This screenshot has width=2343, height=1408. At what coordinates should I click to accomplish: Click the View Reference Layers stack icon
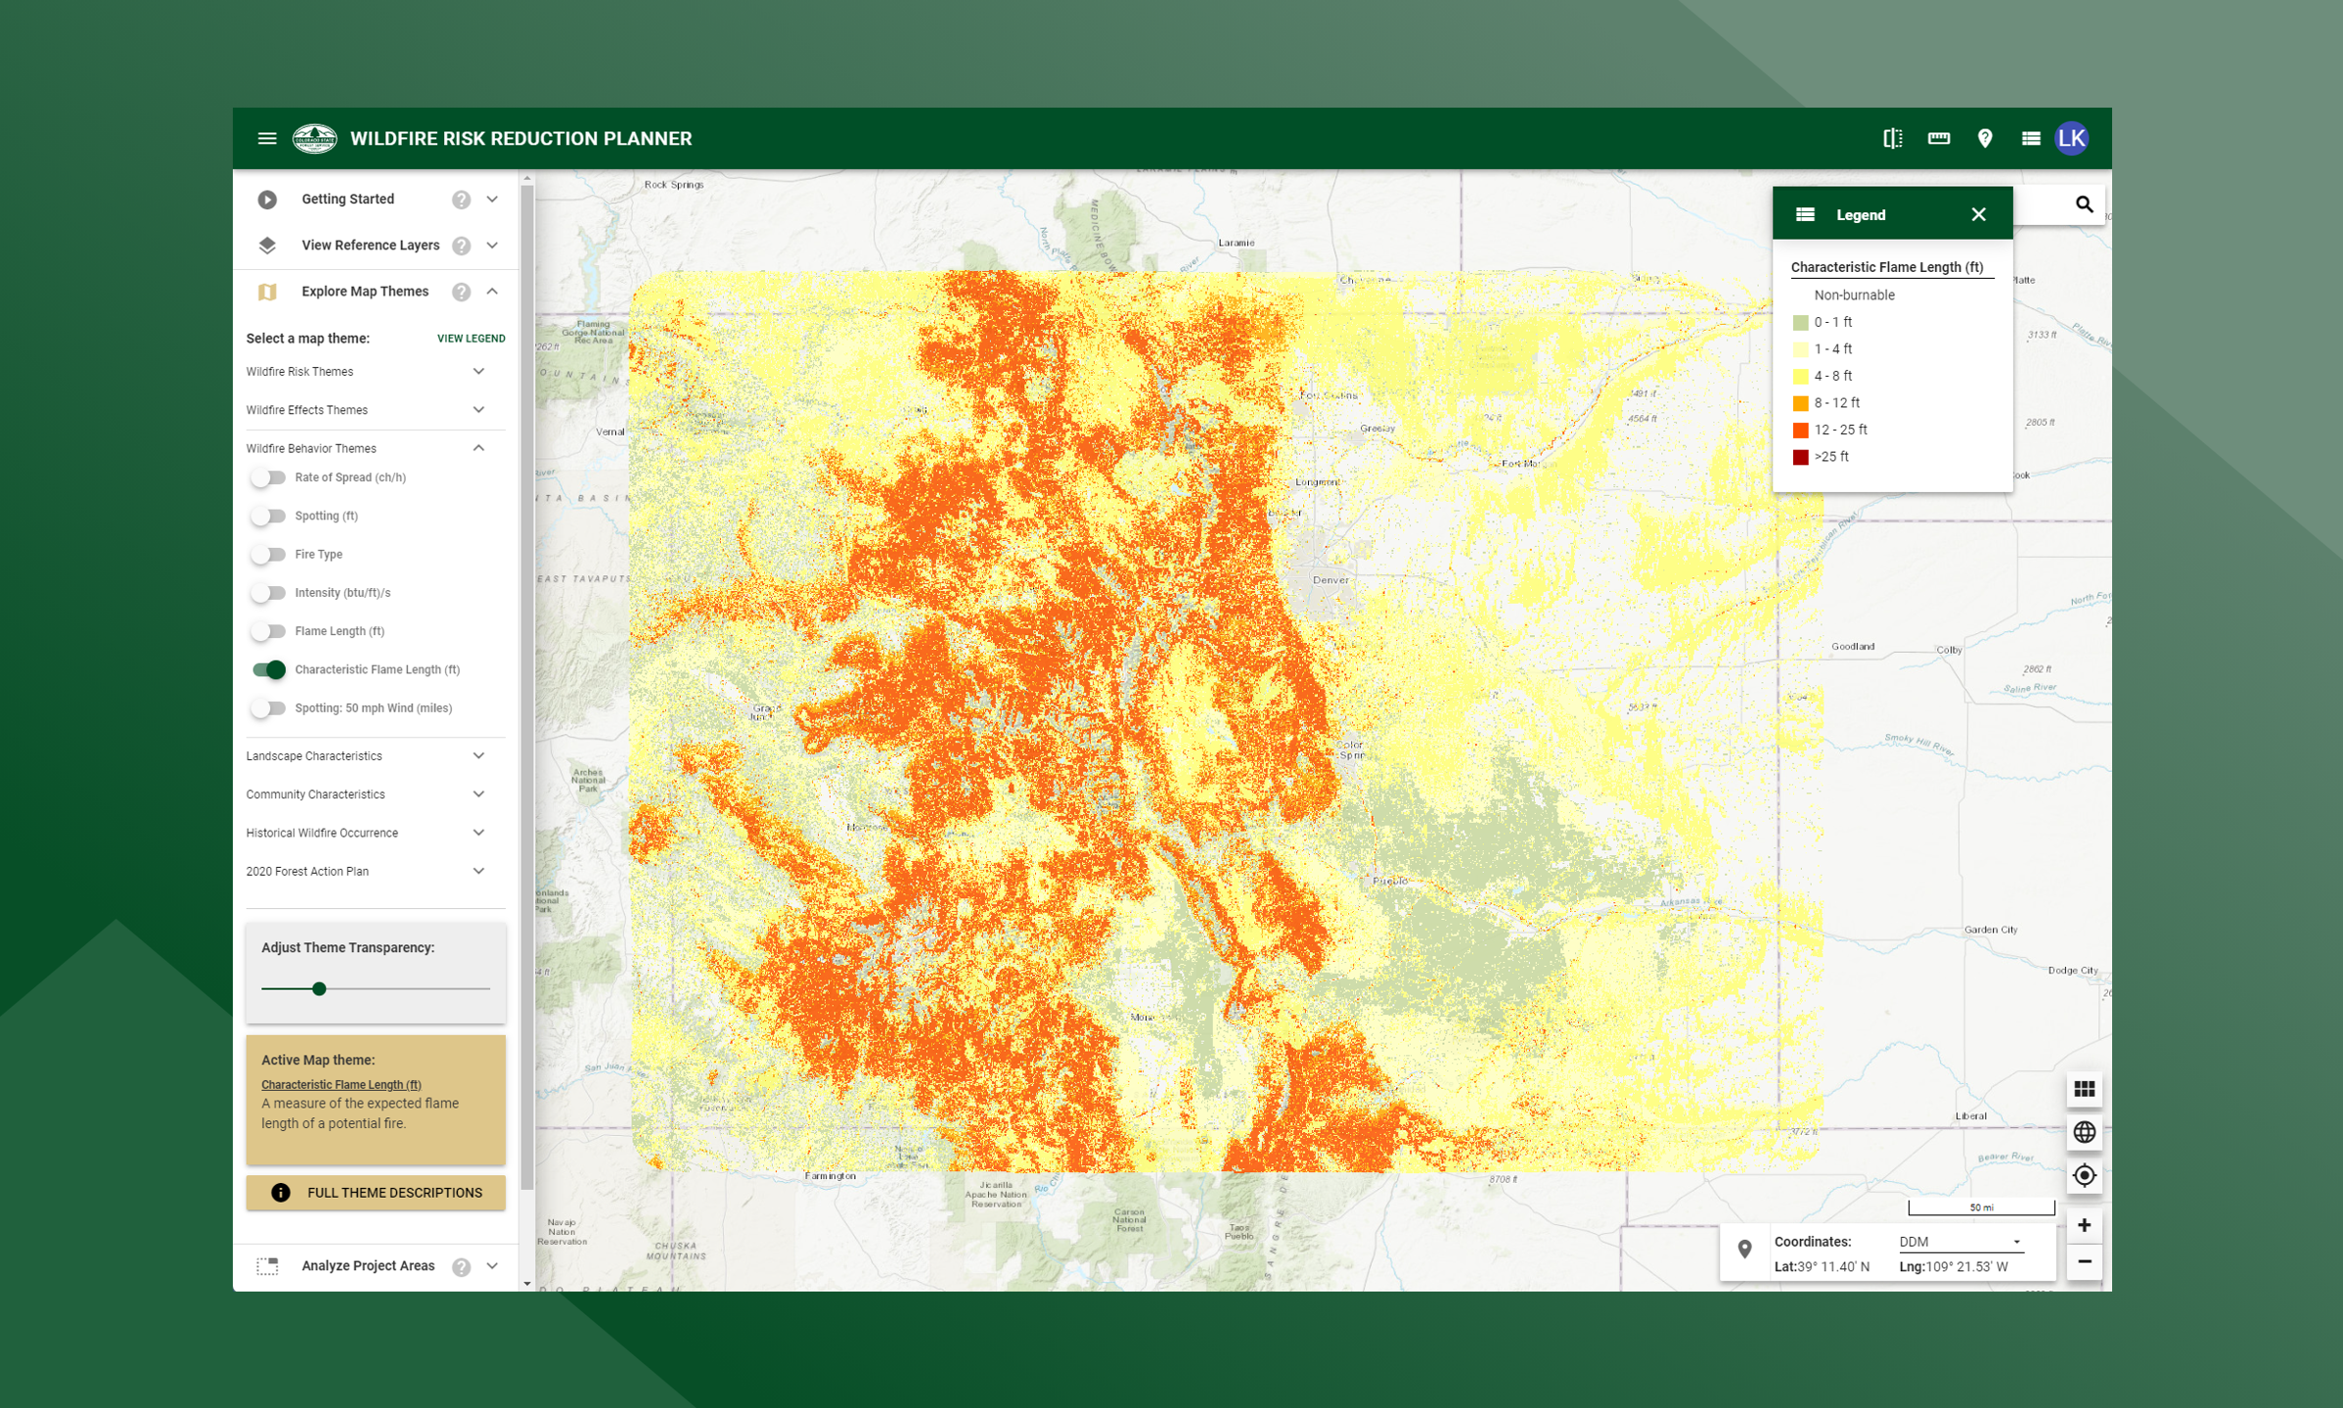click(267, 246)
